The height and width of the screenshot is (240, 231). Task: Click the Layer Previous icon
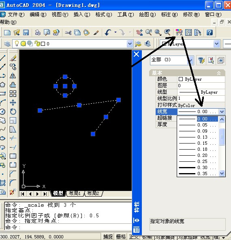click(148, 44)
